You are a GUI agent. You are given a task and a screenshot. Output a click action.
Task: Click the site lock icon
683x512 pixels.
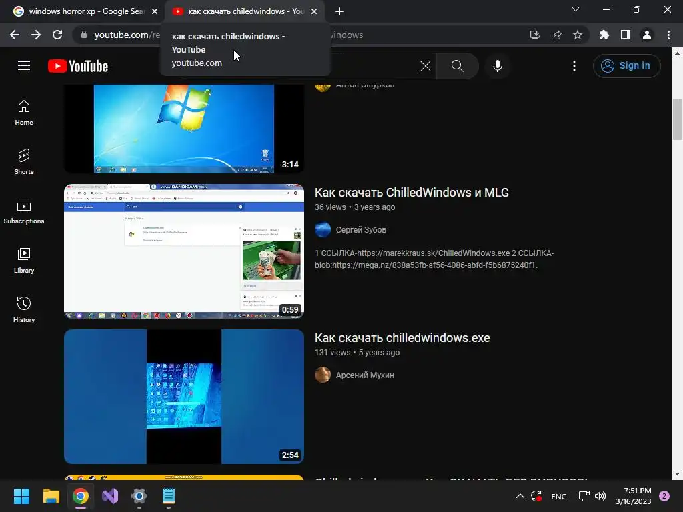[84, 35]
